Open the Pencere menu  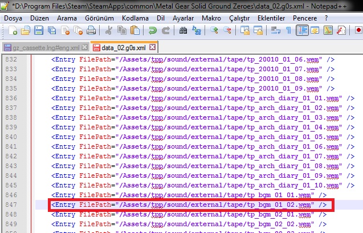click(x=305, y=18)
